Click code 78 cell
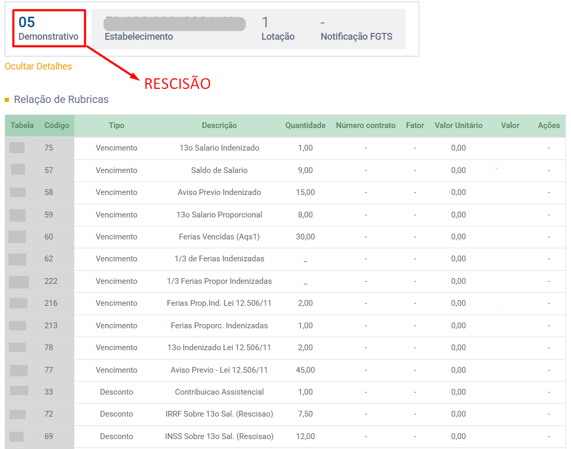 click(49, 348)
